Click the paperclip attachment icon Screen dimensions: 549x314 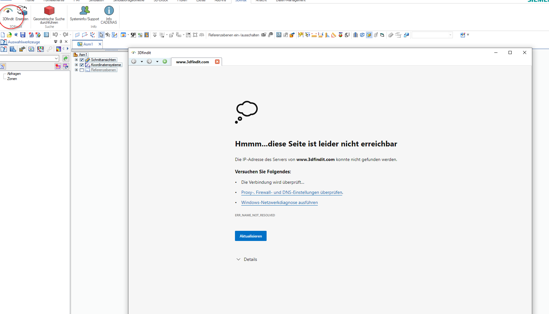click(x=391, y=35)
